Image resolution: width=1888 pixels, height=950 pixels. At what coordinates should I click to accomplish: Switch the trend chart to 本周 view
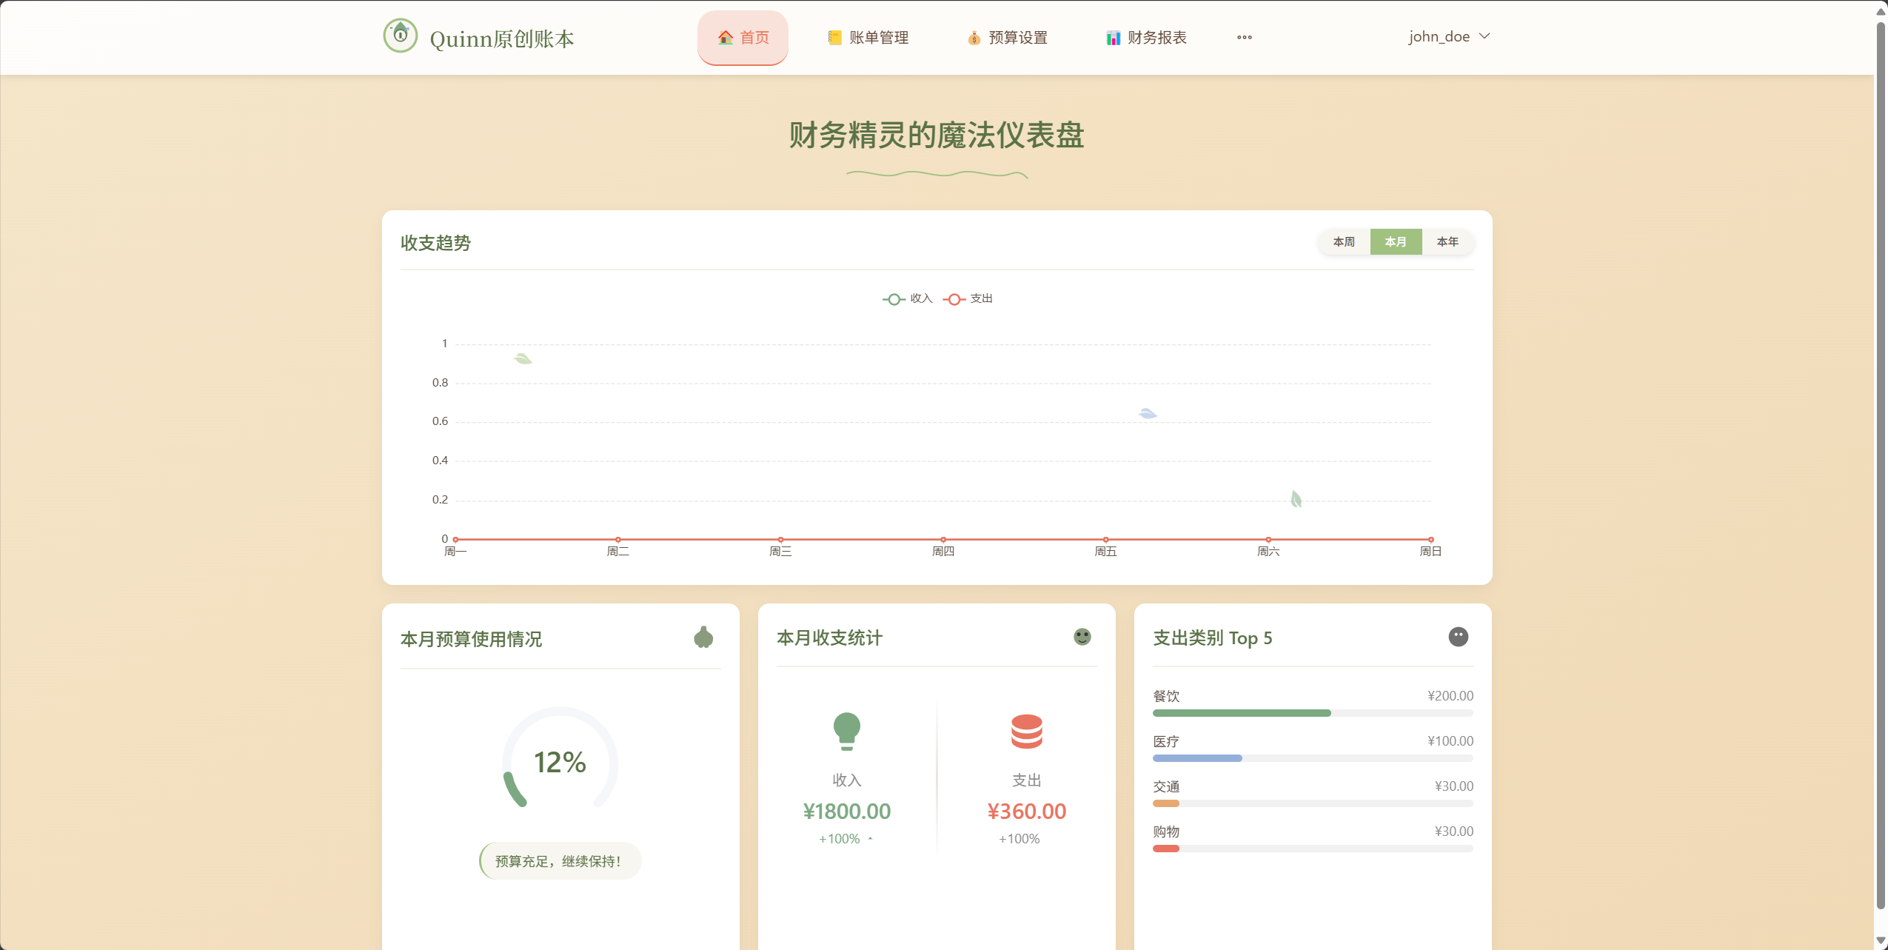pos(1344,241)
